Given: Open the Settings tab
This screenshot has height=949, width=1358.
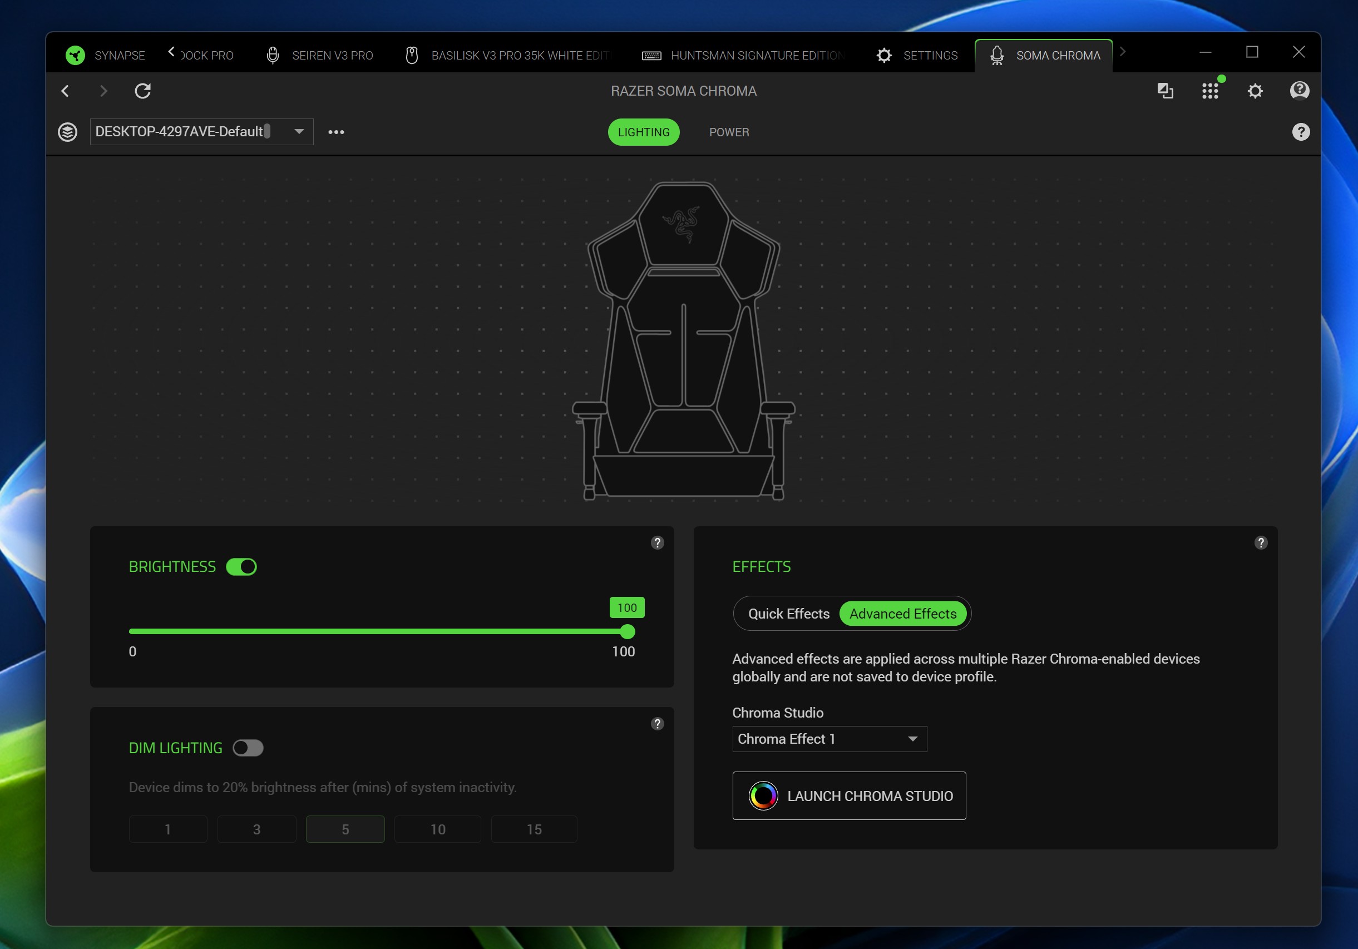Looking at the screenshot, I should 917,56.
